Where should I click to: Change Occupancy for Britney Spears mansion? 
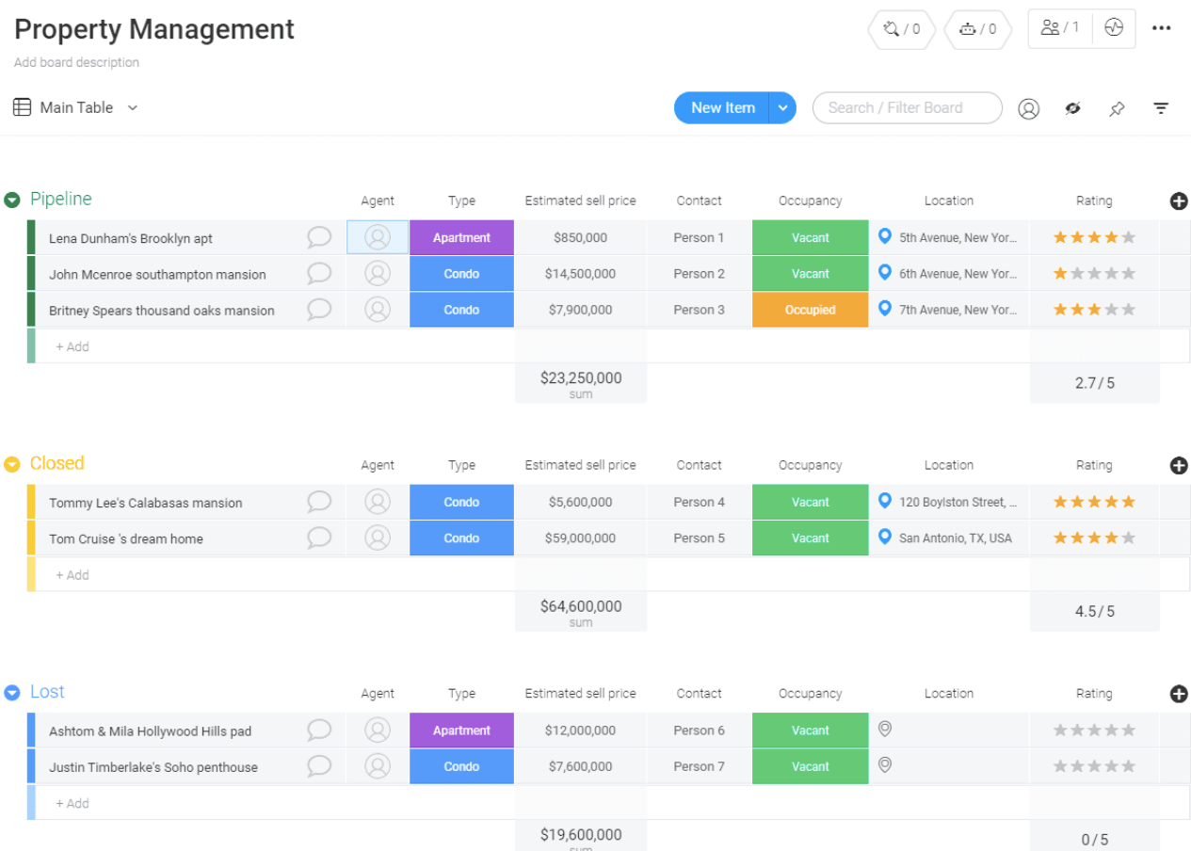810,310
